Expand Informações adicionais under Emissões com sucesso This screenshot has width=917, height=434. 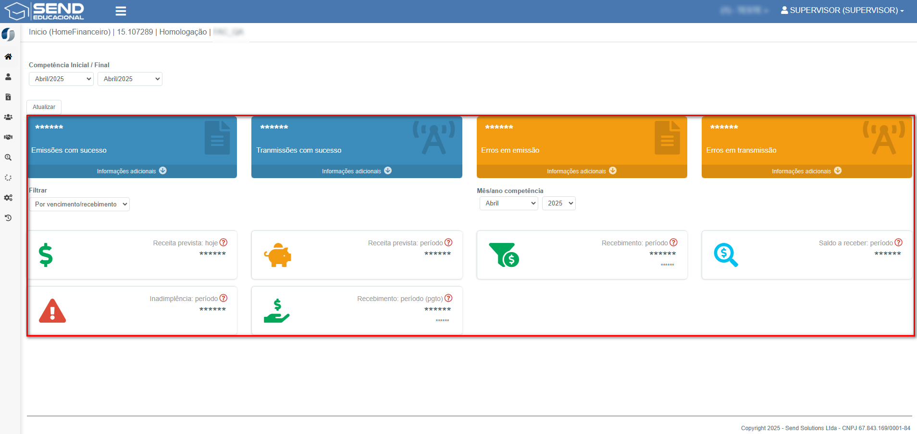[x=132, y=171]
